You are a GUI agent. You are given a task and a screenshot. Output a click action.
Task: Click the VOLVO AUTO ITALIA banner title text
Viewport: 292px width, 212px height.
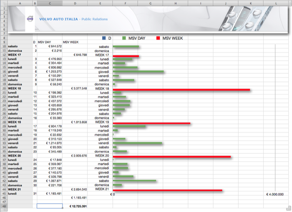(58, 19)
